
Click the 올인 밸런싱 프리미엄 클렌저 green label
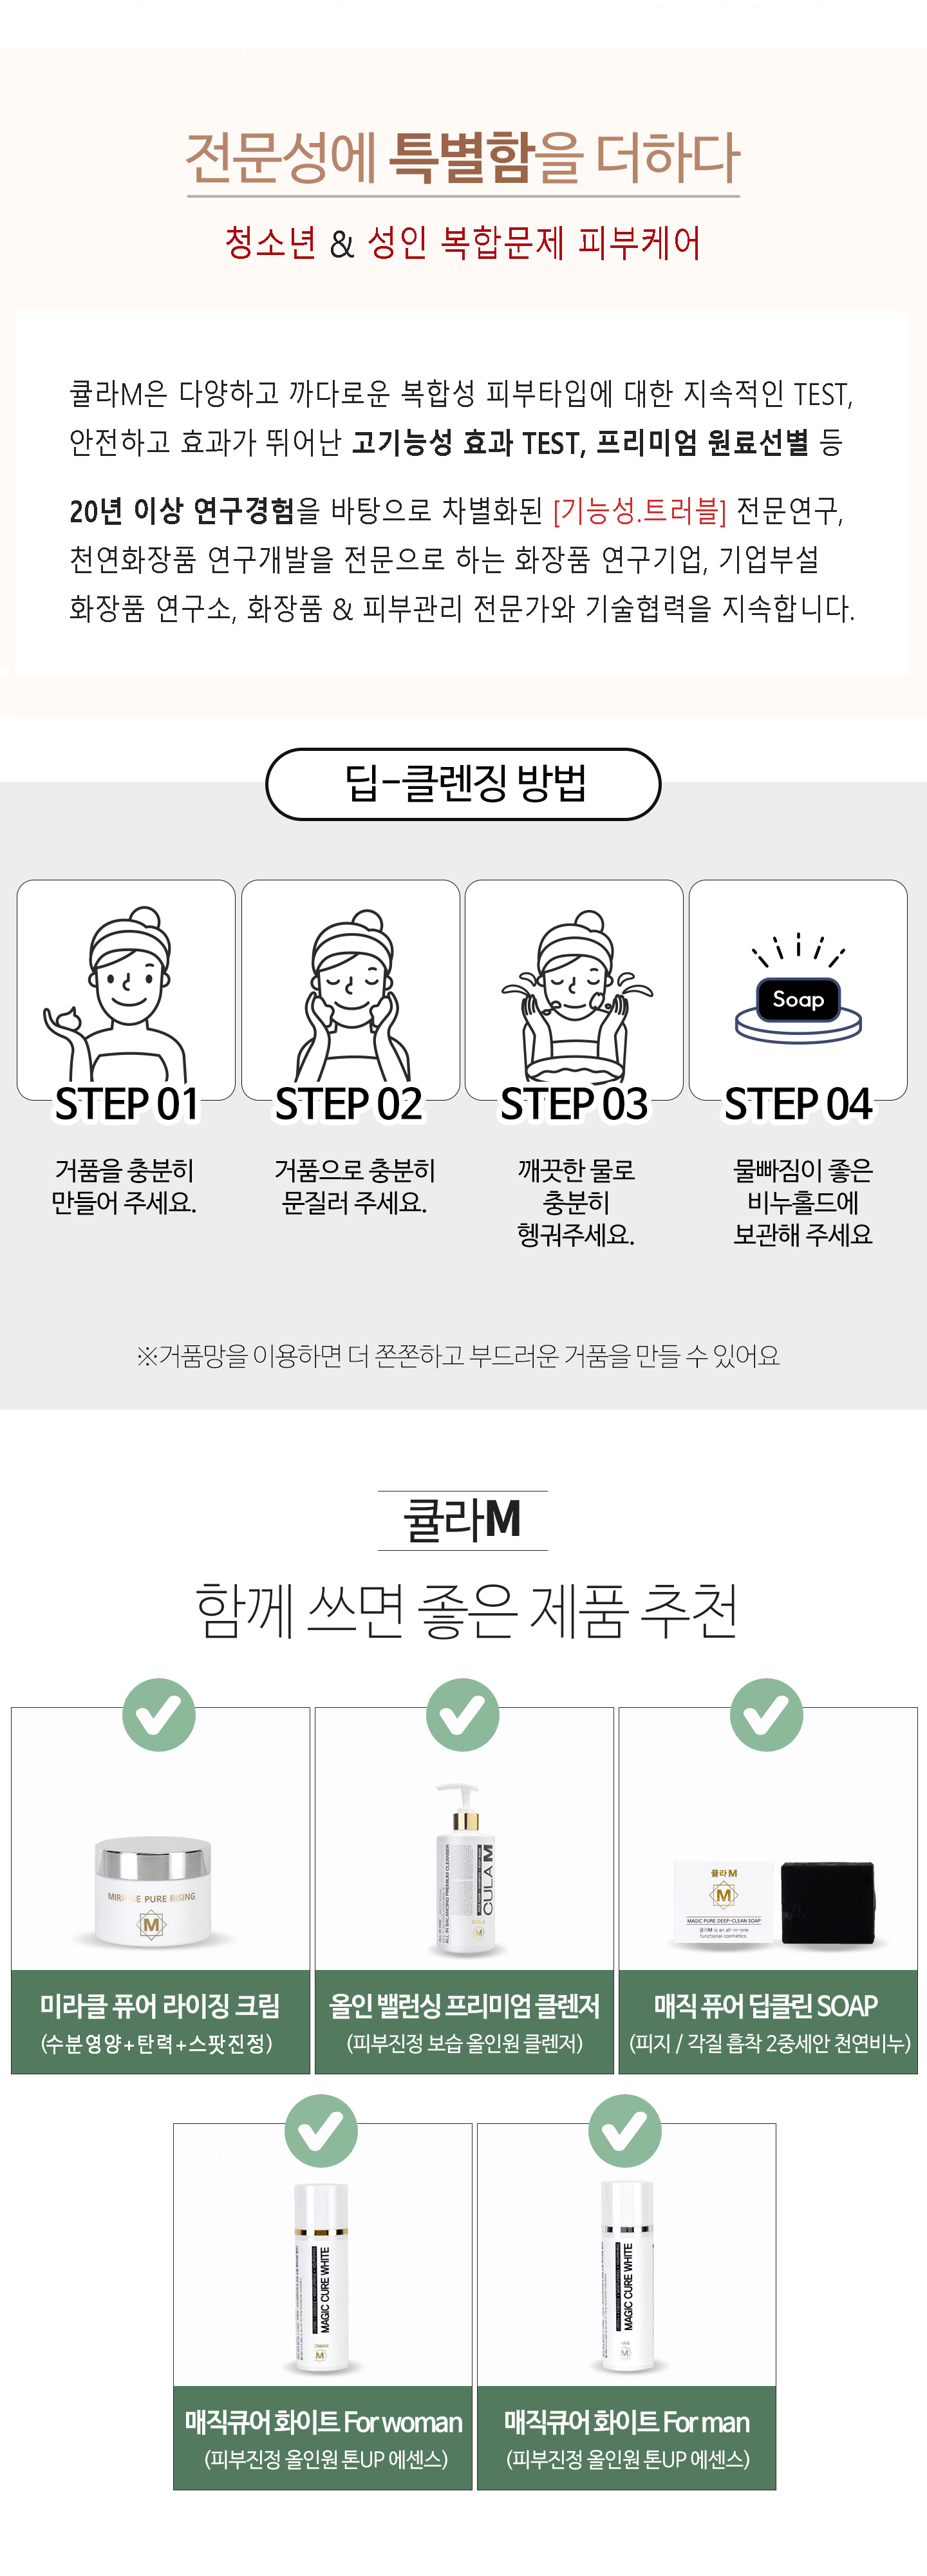tap(464, 2021)
